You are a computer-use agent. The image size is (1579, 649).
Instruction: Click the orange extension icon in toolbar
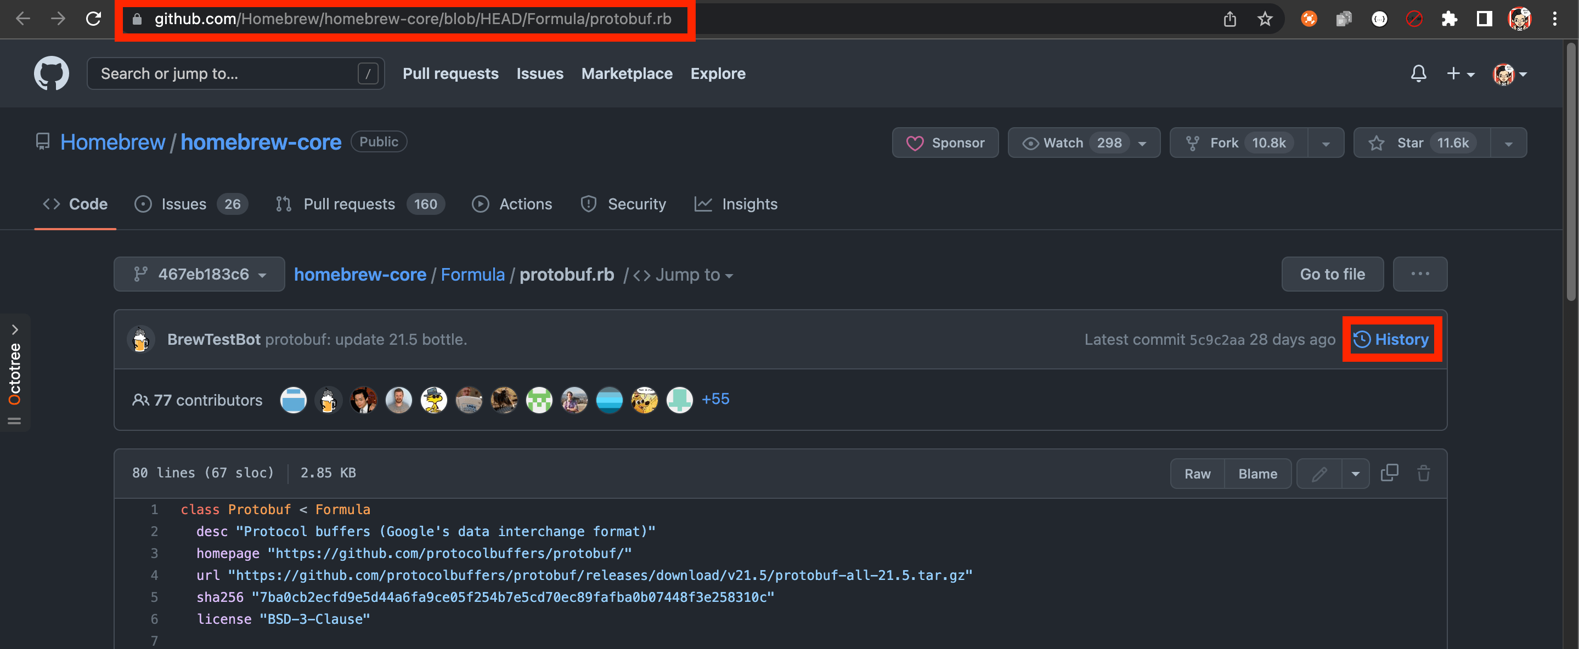click(1309, 20)
